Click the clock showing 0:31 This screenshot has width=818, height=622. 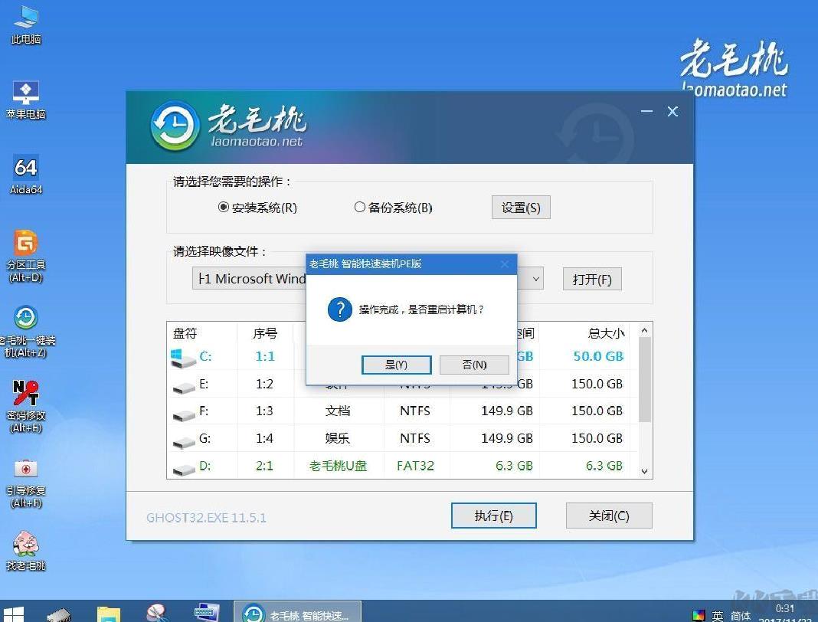784,608
